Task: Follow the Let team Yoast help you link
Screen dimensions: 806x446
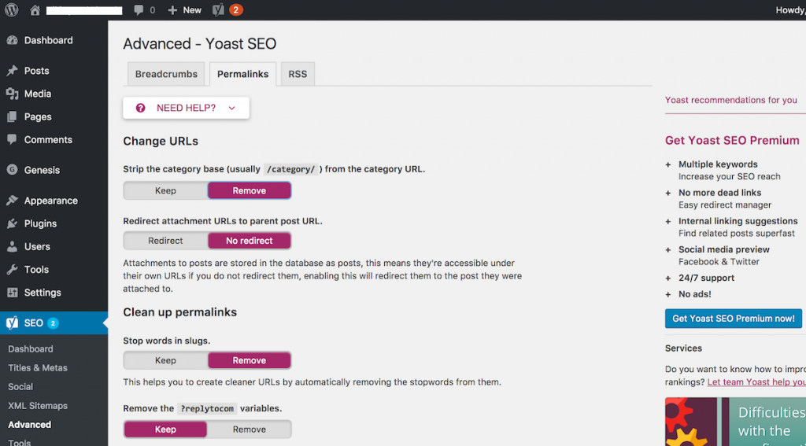Action: pyautogui.click(x=756, y=382)
